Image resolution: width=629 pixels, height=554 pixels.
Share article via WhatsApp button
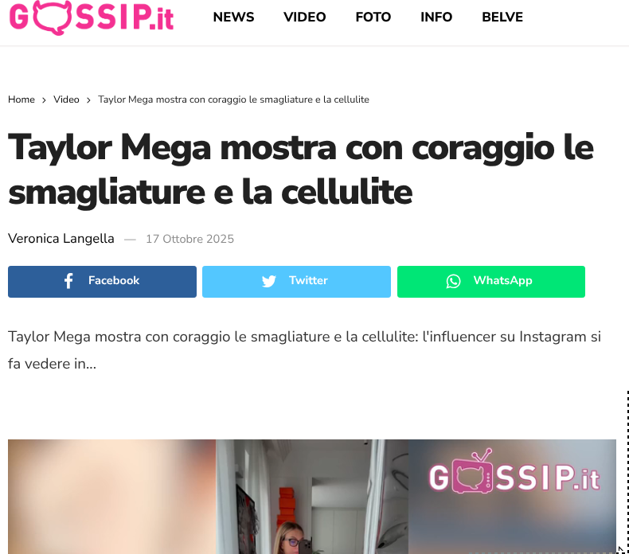click(x=491, y=282)
